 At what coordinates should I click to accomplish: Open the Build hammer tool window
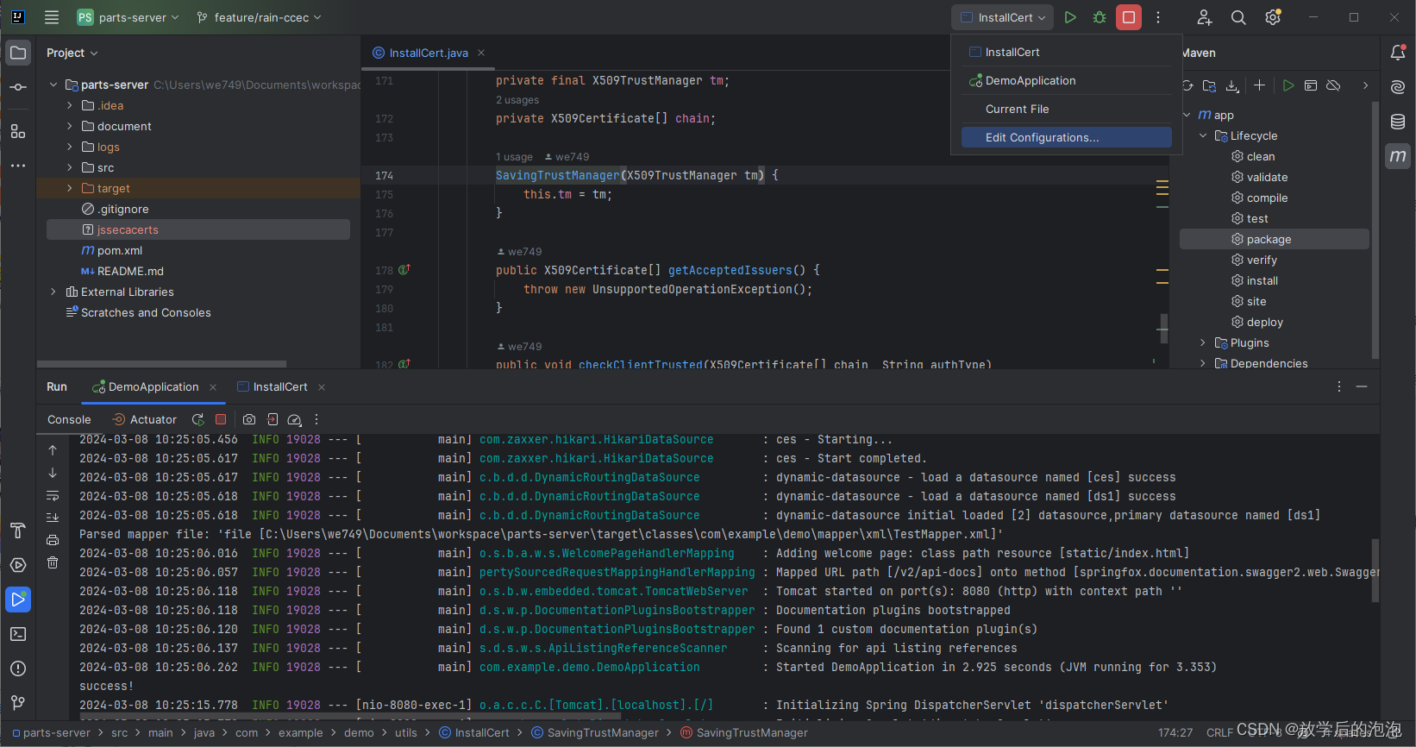[18, 530]
